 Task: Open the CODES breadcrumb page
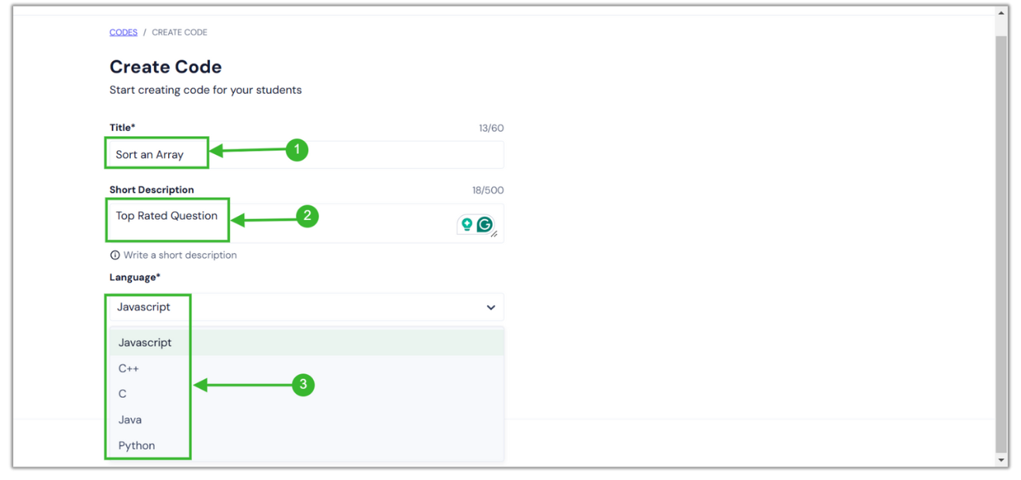tap(123, 32)
